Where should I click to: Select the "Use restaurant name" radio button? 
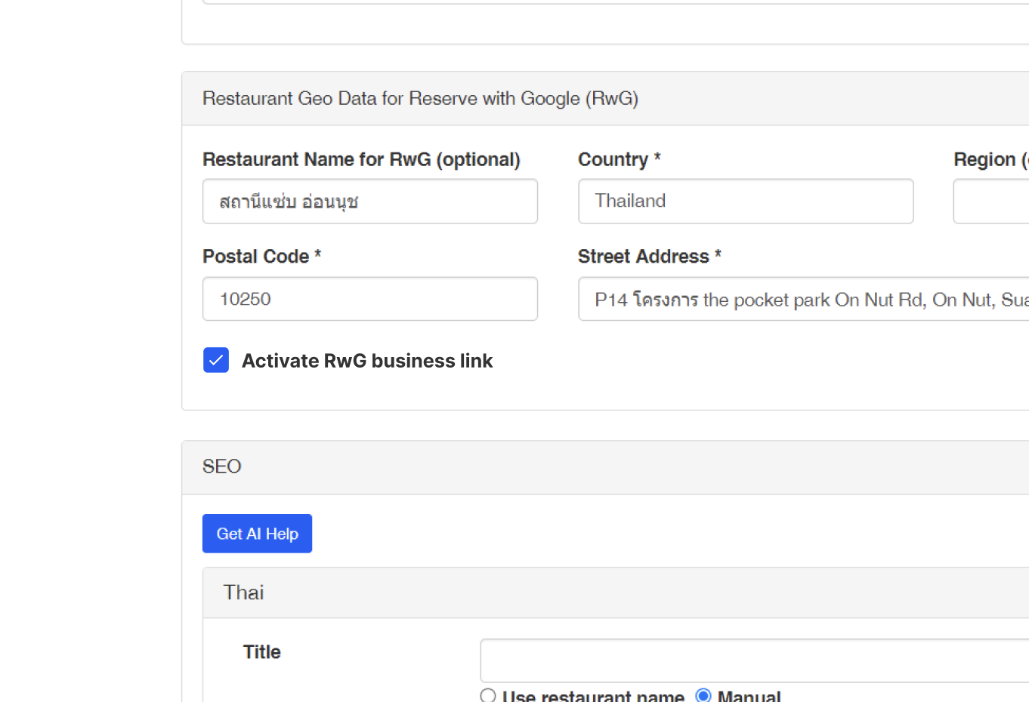point(488,695)
